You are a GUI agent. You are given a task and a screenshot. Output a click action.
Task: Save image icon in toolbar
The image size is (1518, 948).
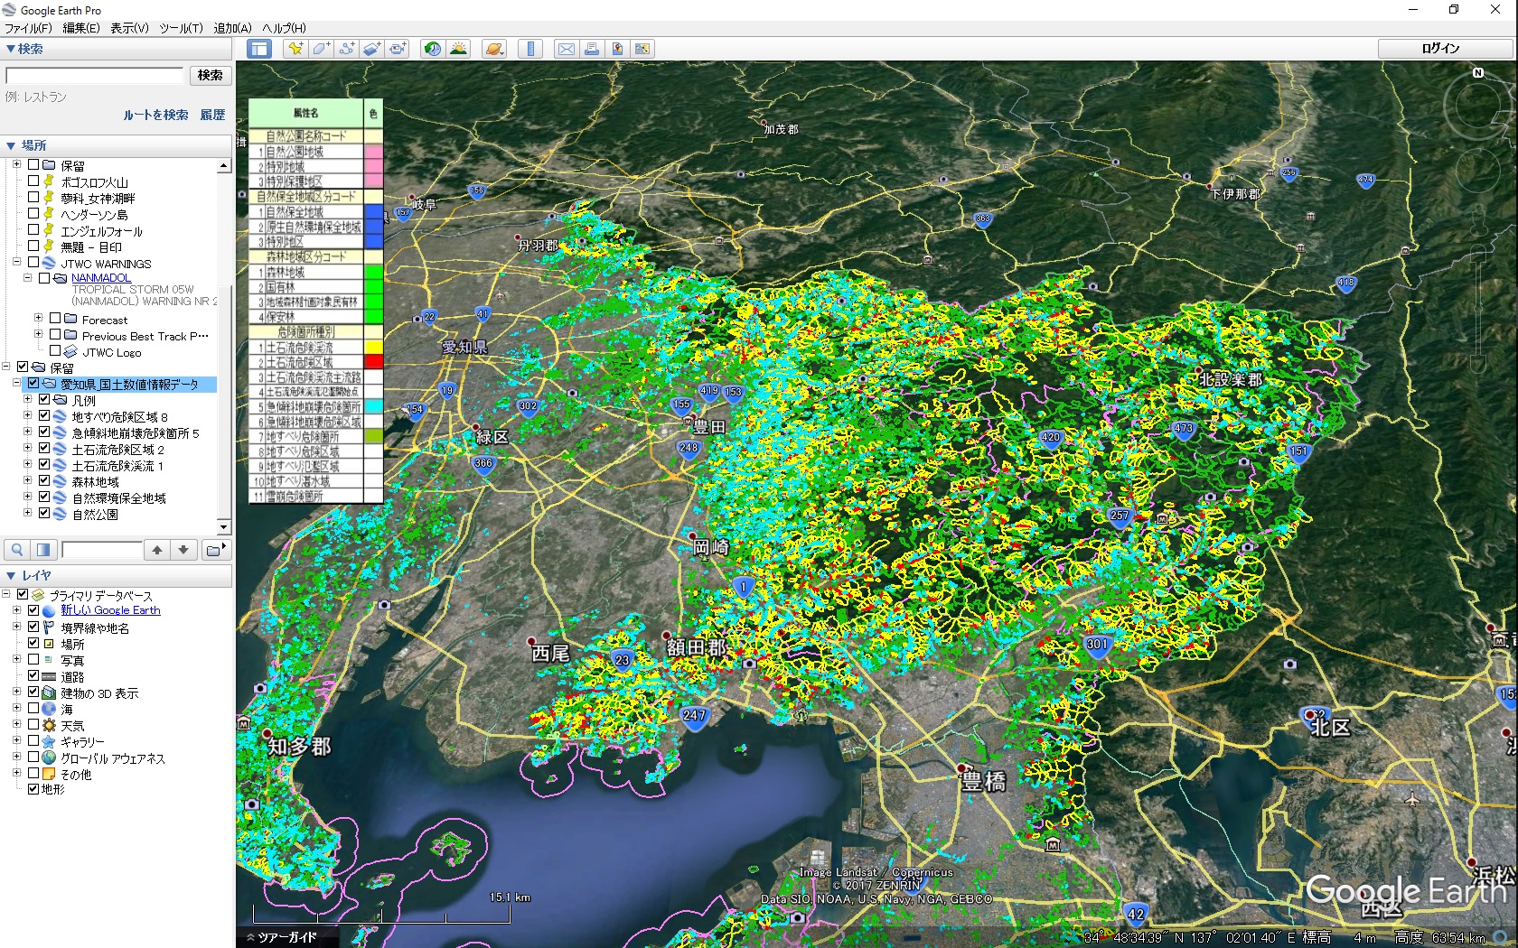pos(617,49)
